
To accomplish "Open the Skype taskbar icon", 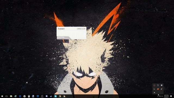I will (55, 96).
